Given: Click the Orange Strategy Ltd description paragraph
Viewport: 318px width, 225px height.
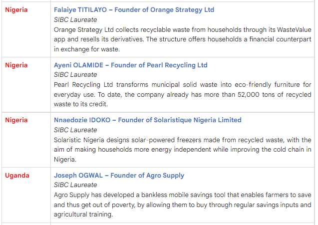Looking at the screenshot, I should (182, 39).
